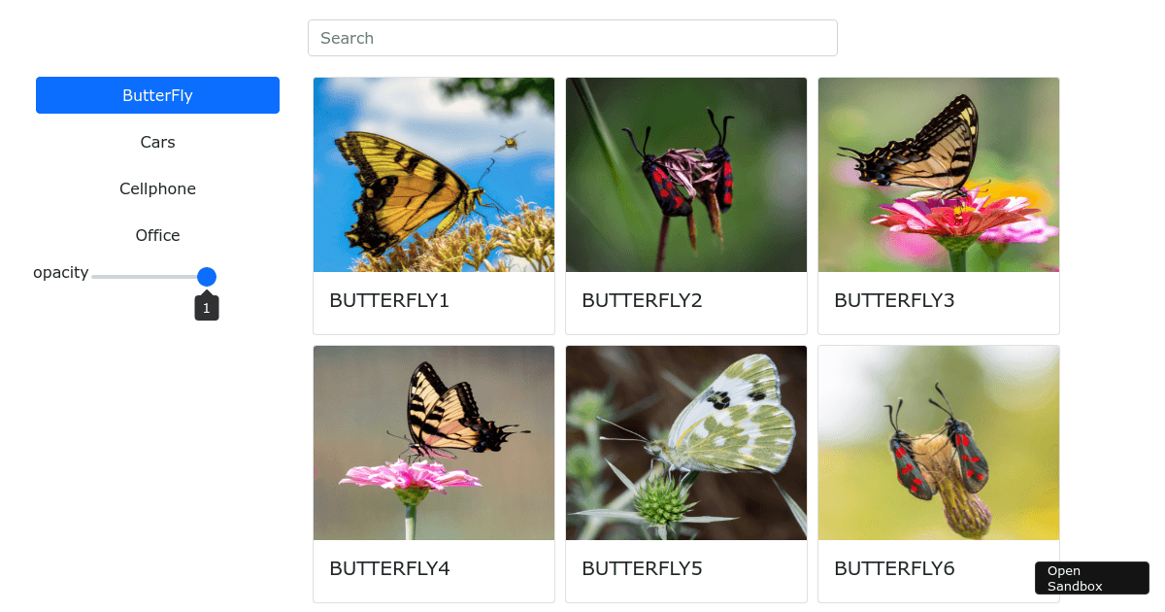Switch to the Cars category
Screen dimensions: 1165x612
click(157, 142)
